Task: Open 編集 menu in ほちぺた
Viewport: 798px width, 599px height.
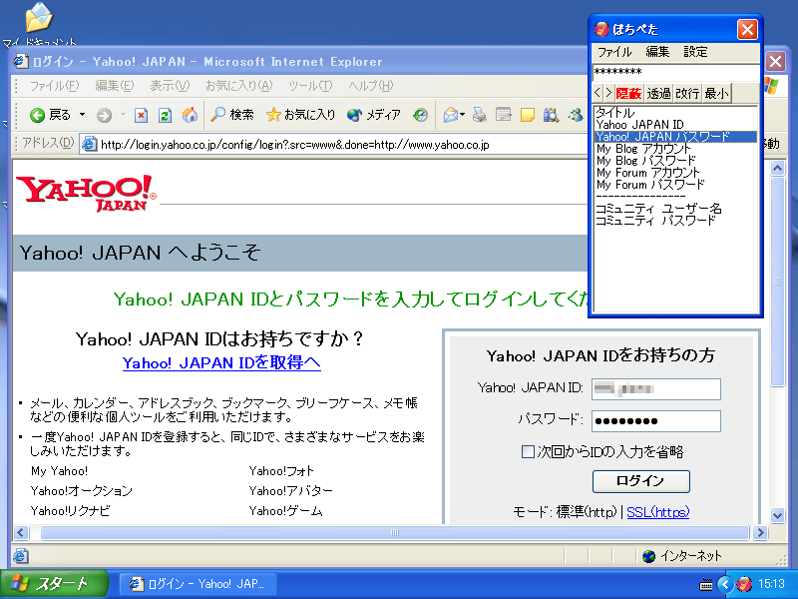Action: tap(657, 52)
